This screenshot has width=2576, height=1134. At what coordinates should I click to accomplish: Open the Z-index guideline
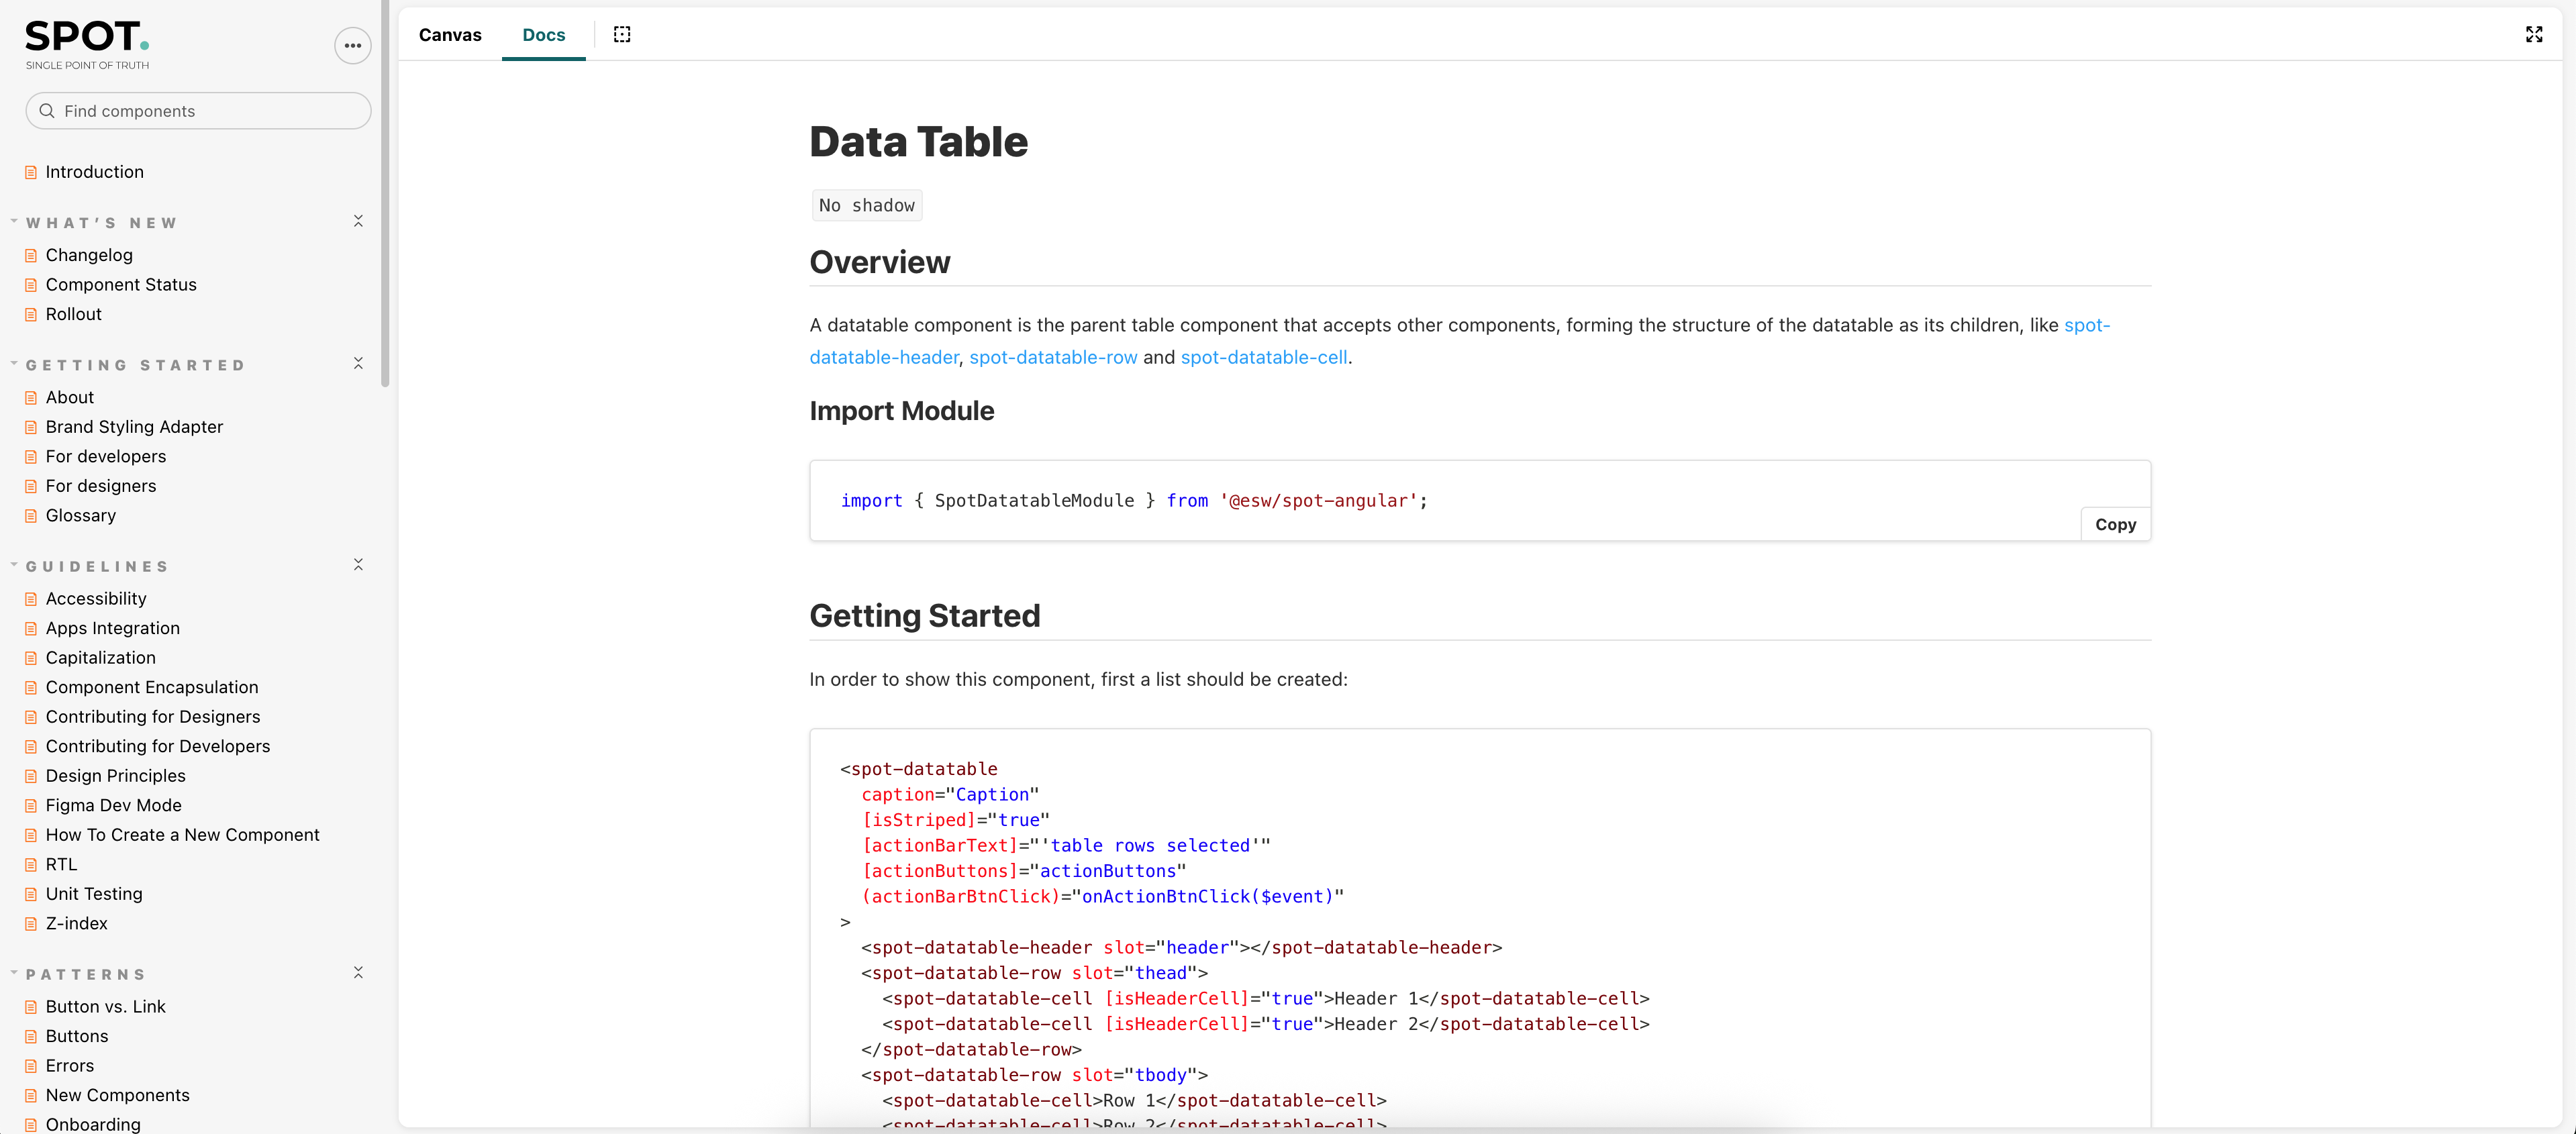pos(77,924)
